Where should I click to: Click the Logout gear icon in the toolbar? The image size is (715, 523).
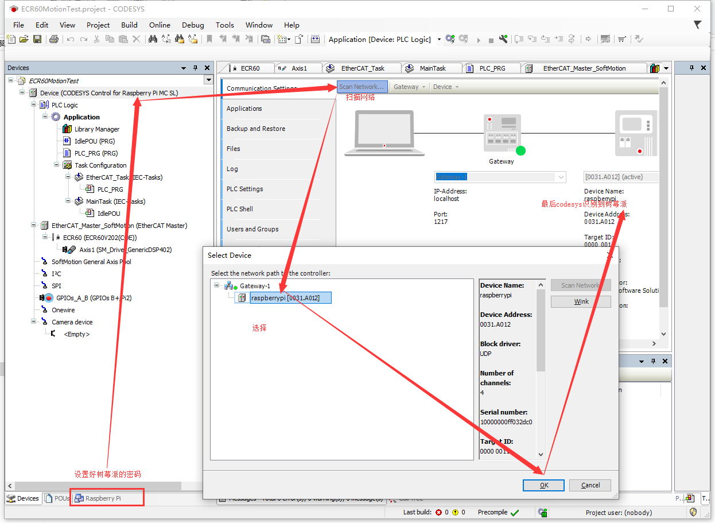463,39
